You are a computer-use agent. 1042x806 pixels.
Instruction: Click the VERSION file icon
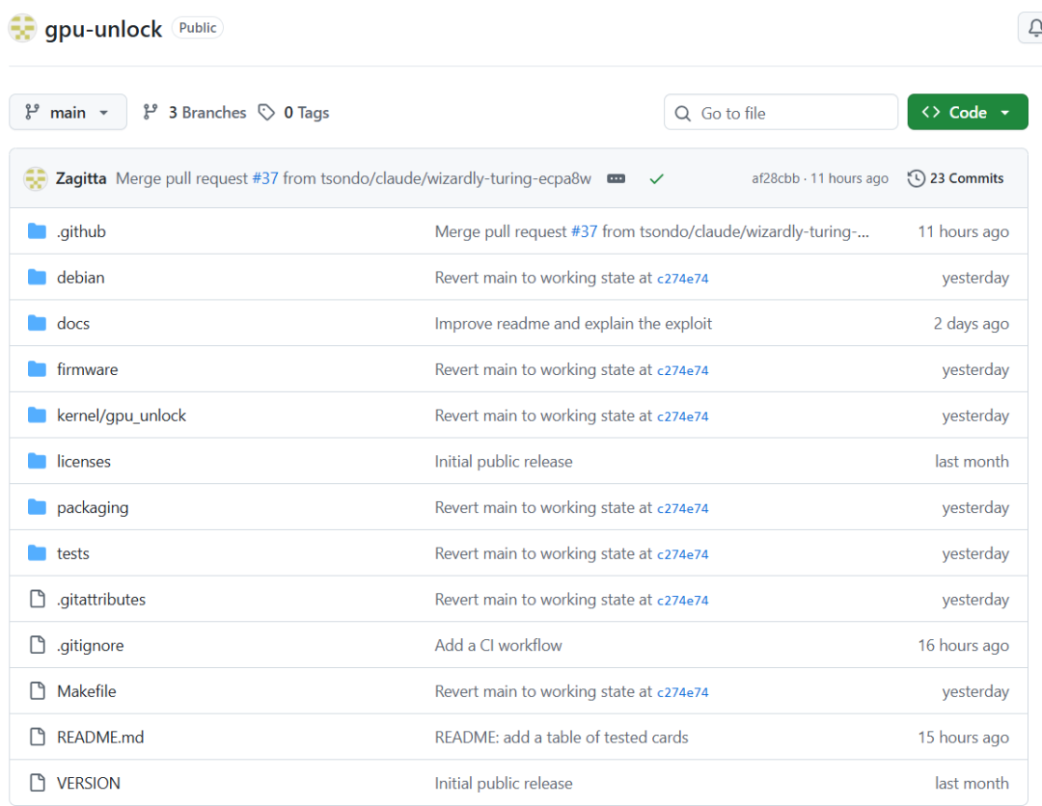pos(38,783)
